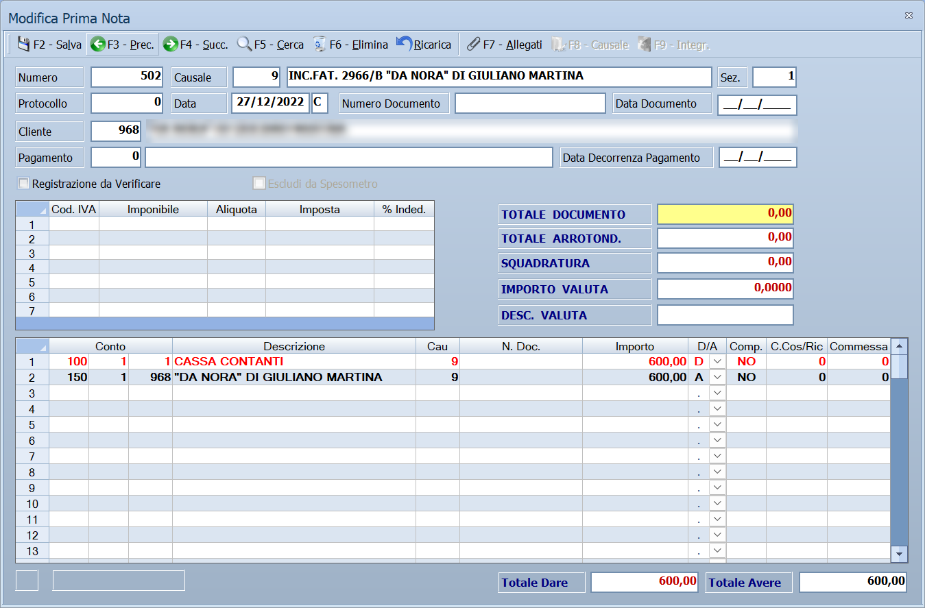Image resolution: width=925 pixels, height=608 pixels.
Task: Select row 1 header in IVA grid
Action: pos(32,224)
